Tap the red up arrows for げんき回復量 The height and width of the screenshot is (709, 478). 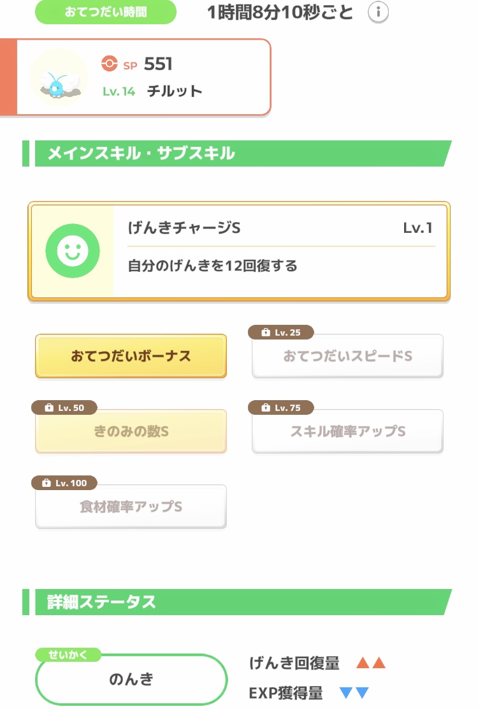371,663
